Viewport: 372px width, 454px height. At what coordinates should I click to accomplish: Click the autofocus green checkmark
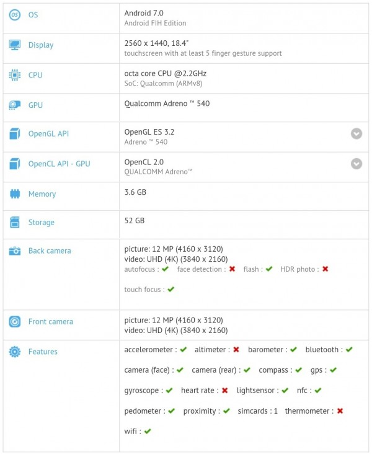(165, 269)
